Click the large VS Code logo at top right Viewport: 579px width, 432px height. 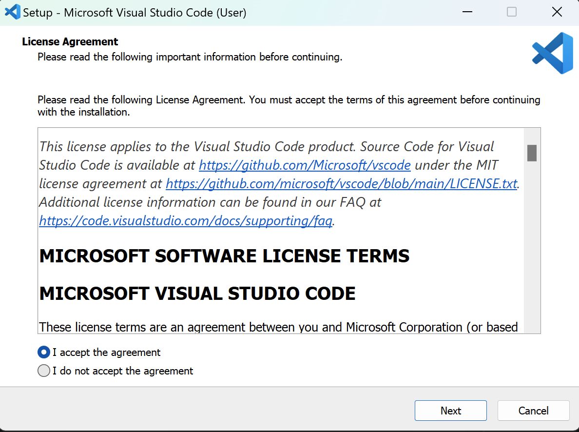coord(553,53)
